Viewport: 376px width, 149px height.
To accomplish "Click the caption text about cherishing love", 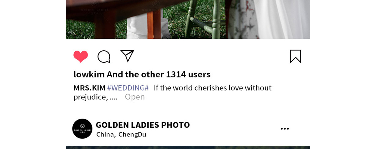I will [213, 88].
